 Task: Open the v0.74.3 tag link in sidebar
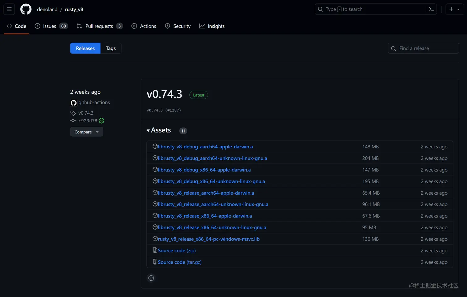(86, 113)
